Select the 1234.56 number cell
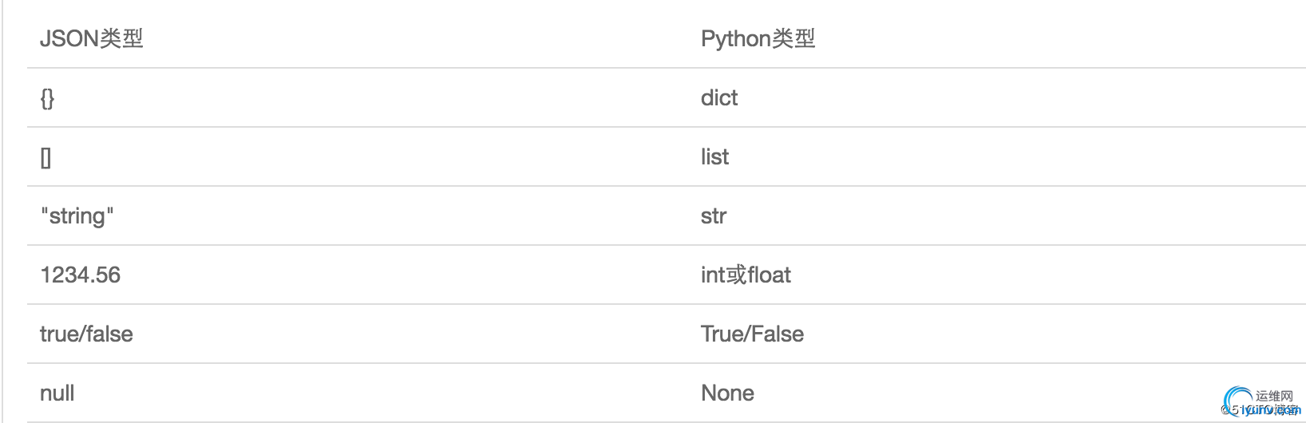This screenshot has width=1306, height=423. [x=80, y=275]
